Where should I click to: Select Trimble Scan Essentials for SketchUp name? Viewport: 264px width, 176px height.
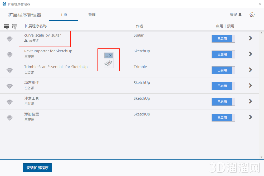[x=56, y=67]
